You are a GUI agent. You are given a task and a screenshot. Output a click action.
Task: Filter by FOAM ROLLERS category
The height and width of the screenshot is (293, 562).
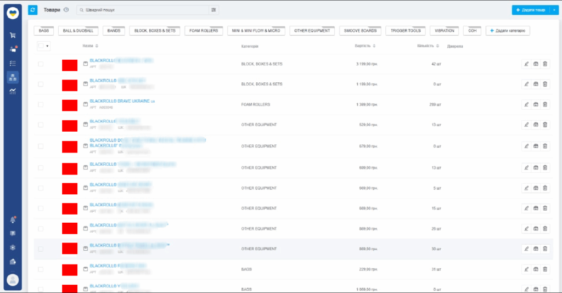(204, 31)
